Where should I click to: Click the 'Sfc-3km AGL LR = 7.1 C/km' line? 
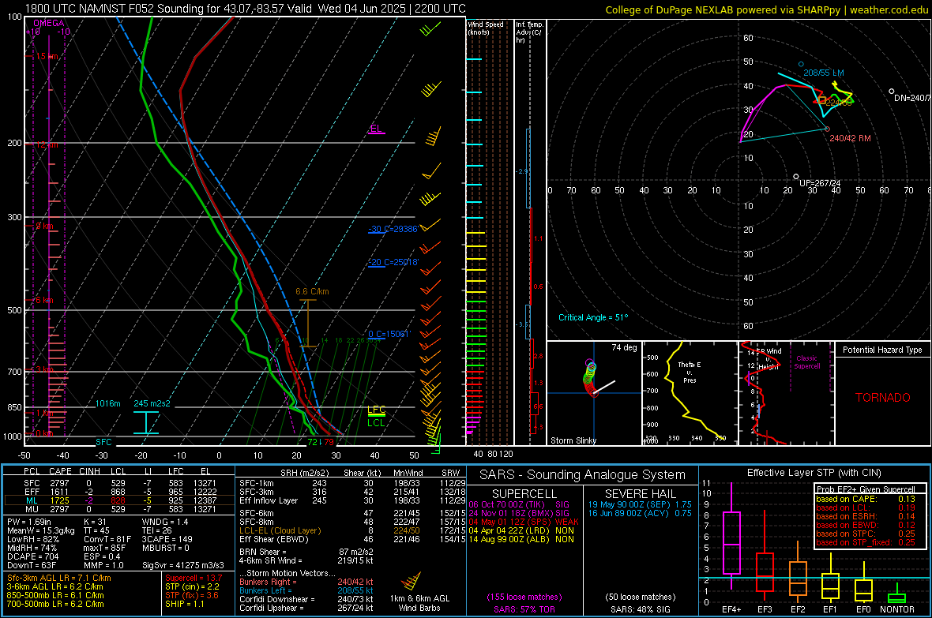[x=59, y=578]
